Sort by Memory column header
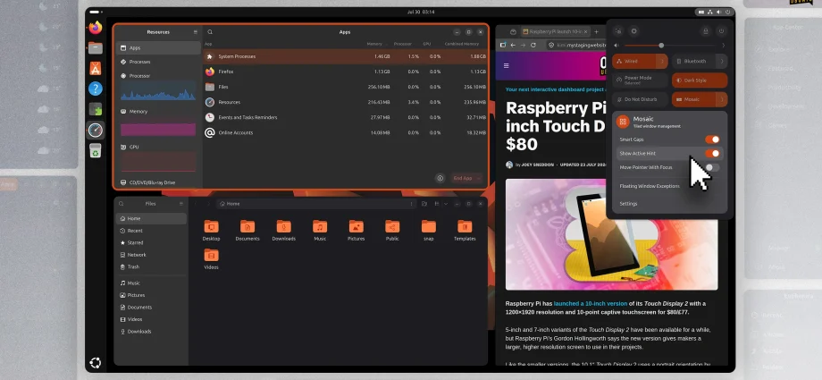Viewport: 822px width, 380px height. click(374, 44)
